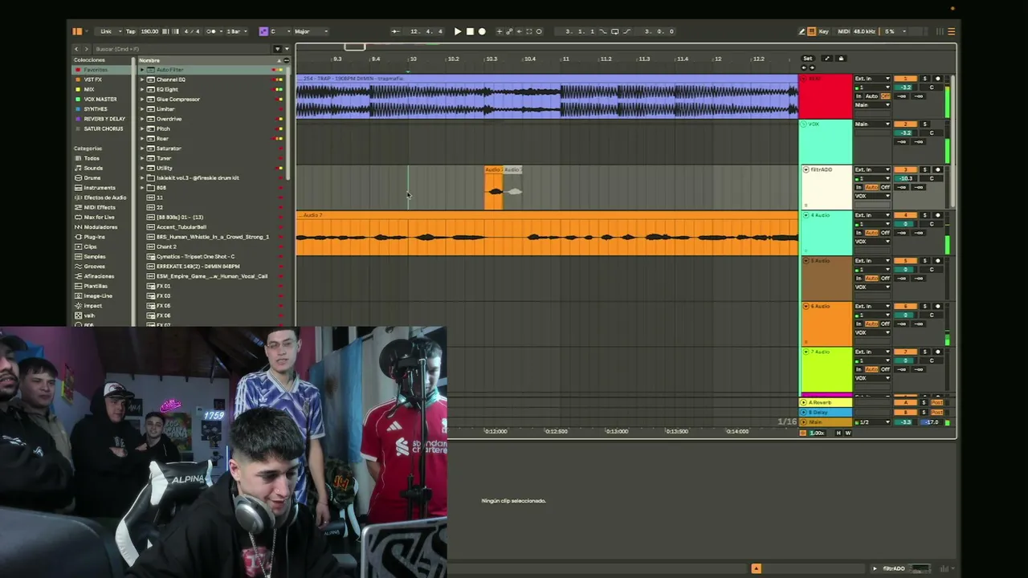Screen dimensions: 1028x578
Task: Open the 1 Bar quantization dropdown
Action: (x=235, y=31)
